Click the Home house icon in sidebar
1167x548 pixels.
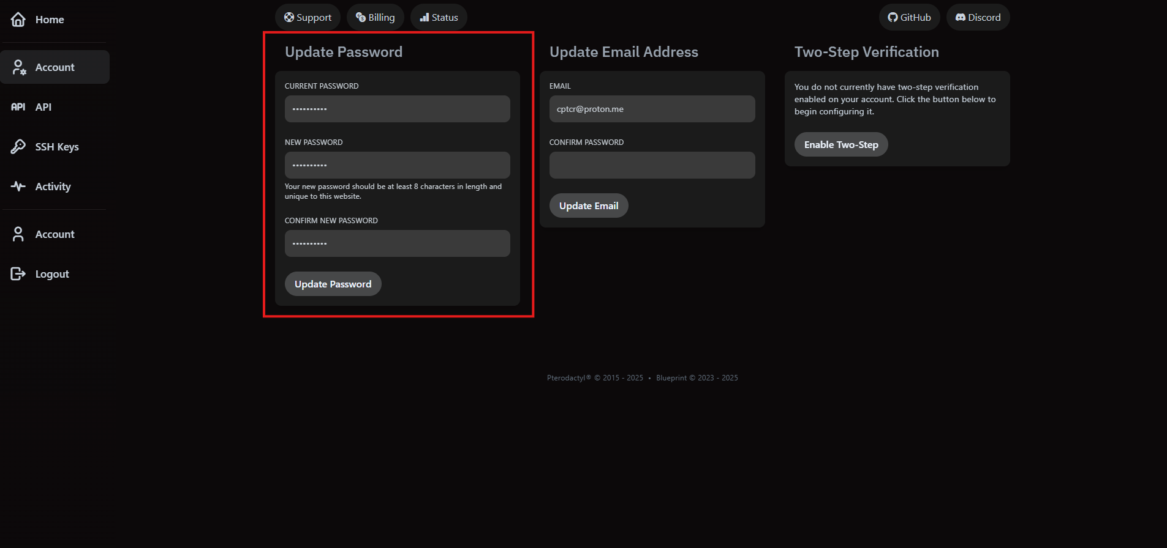pyautogui.click(x=18, y=20)
